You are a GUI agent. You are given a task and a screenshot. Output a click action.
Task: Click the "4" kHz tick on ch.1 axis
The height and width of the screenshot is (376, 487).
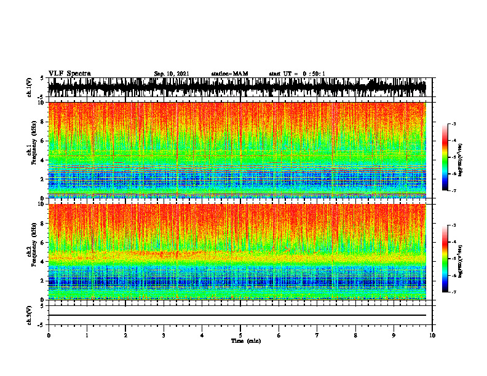point(43,160)
